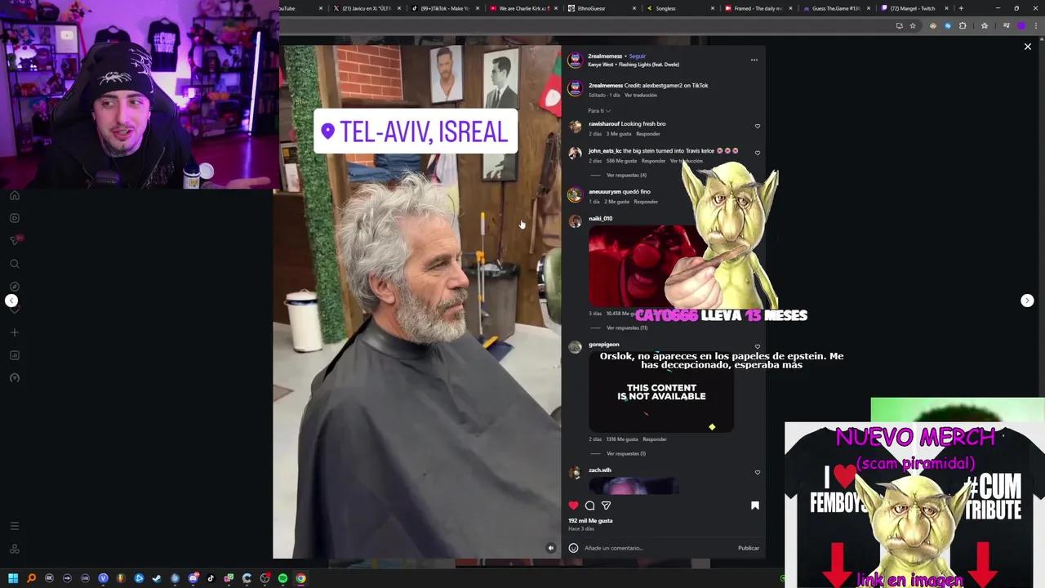This screenshot has width=1045, height=588.
Task: Switch to the Guess The.Game tab
Action: tap(835, 8)
